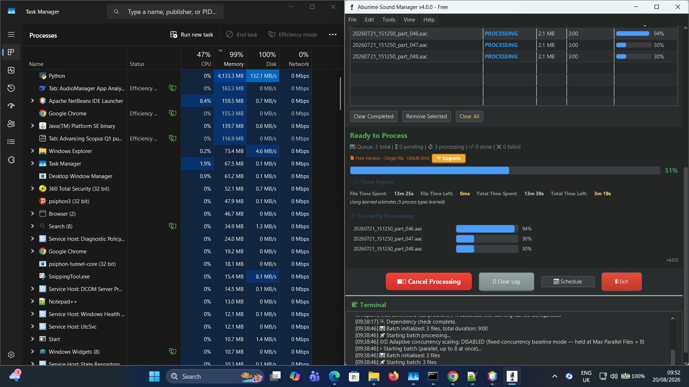This screenshot has width=689, height=387.
Task: Open Startup apps in Task Manager sidebar
Action: click(11, 106)
